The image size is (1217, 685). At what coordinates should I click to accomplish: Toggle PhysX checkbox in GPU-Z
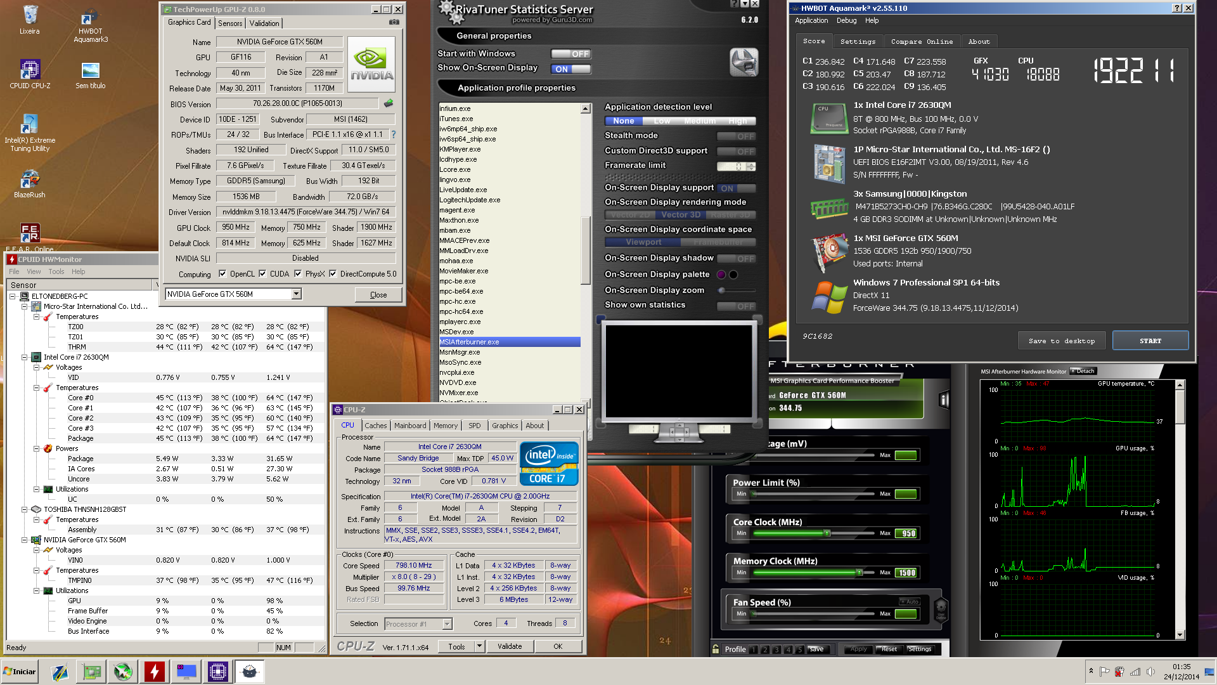(298, 274)
